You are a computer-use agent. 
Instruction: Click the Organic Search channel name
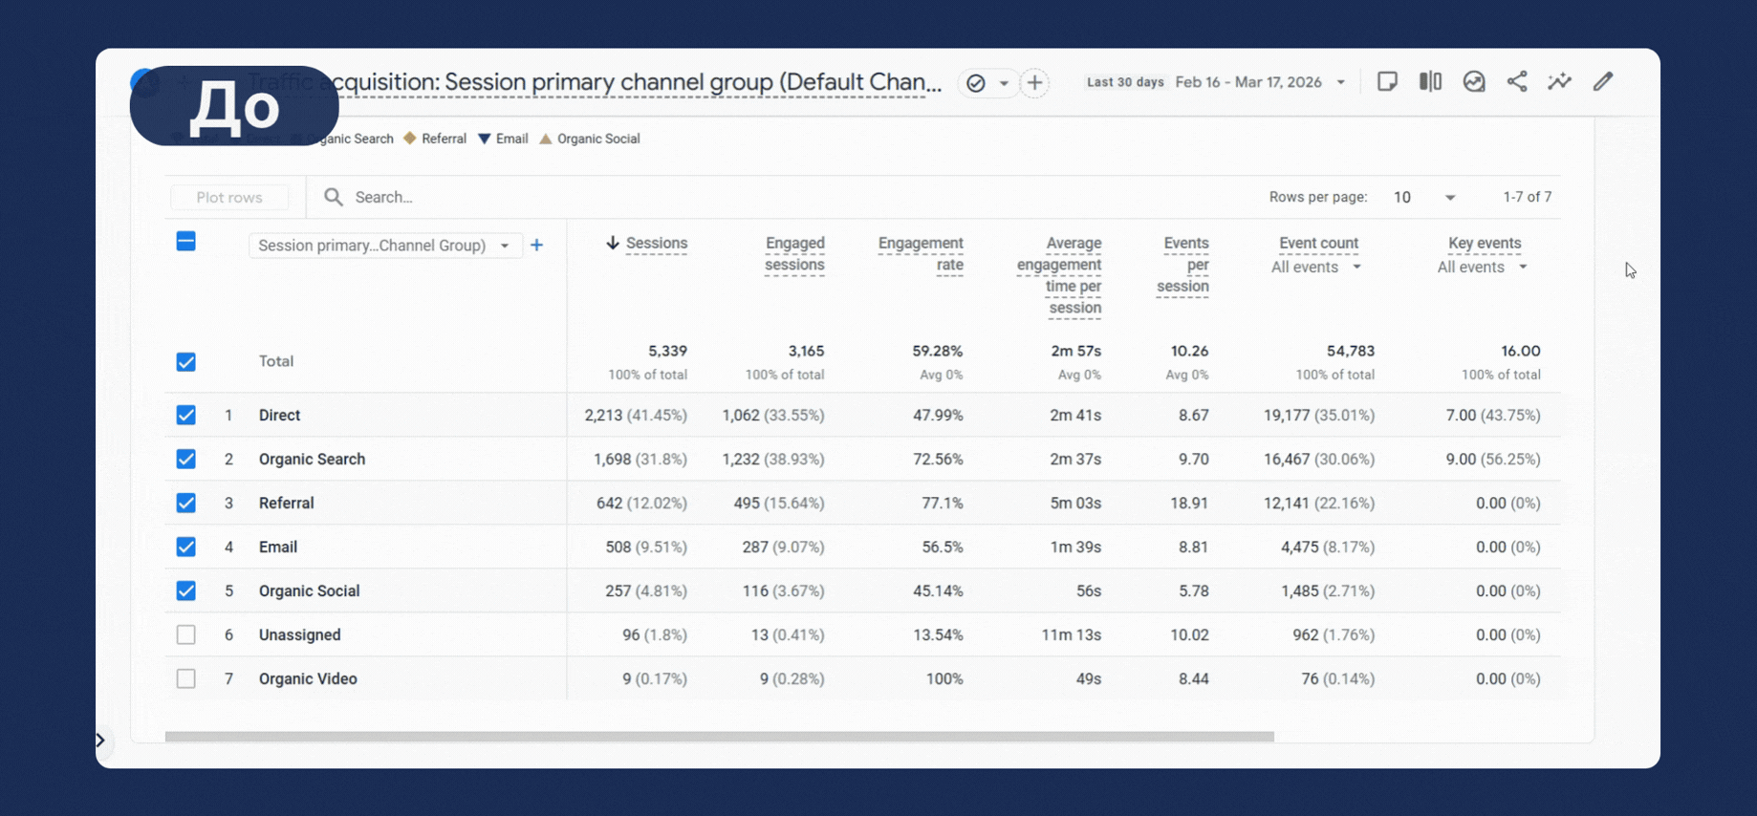pyautogui.click(x=313, y=460)
